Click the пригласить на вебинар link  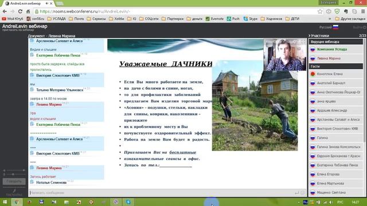18,30
